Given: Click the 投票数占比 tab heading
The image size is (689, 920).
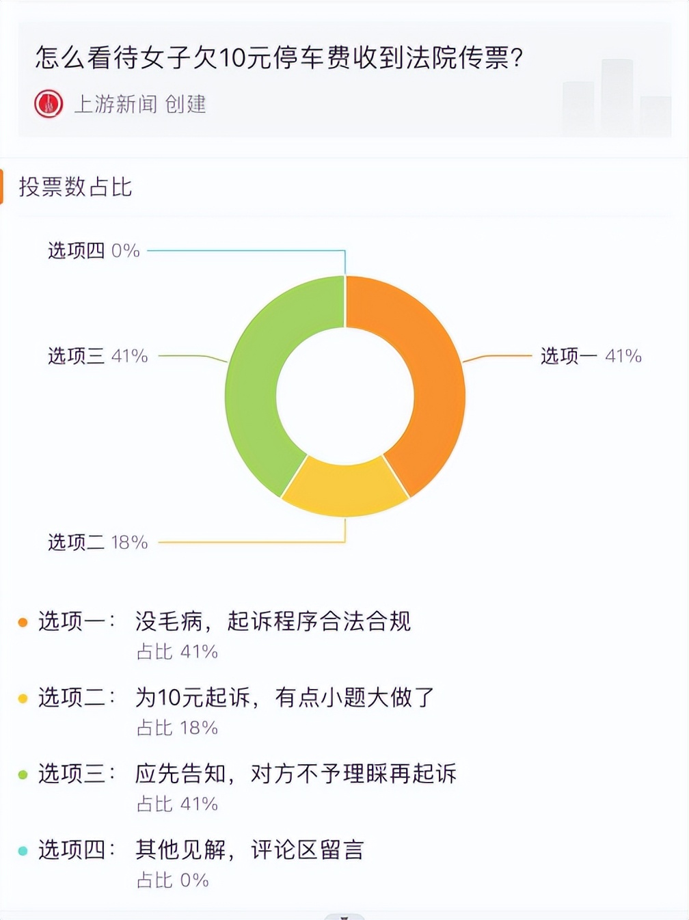Looking at the screenshot, I should pyautogui.click(x=77, y=188).
